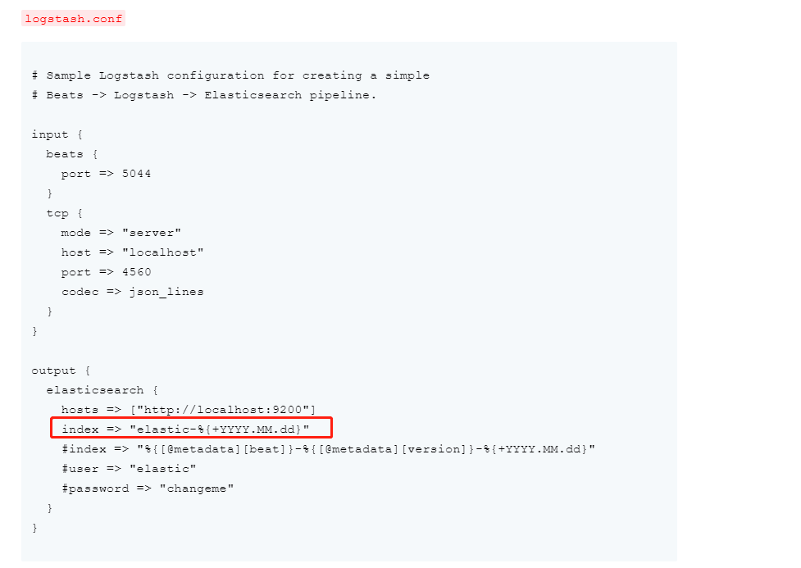The image size is (801, 568).
Task: Click the "port => 5044" line
Action: pyautogui.click(x=106, y=174)
